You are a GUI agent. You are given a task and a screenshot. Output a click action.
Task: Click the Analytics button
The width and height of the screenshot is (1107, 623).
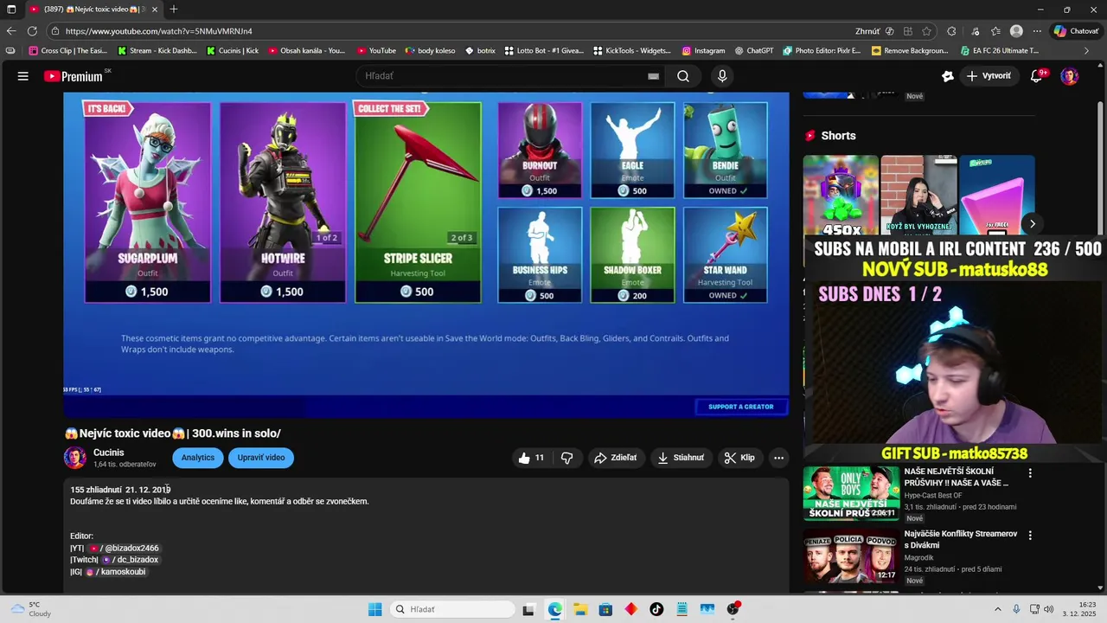click(x=198, y=458)
